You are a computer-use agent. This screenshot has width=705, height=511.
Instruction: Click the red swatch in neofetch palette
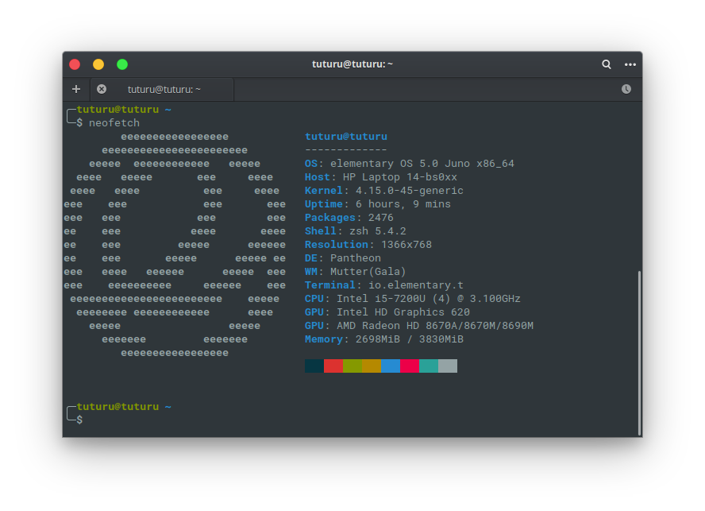pyautogui.click(x=333, y=366)
